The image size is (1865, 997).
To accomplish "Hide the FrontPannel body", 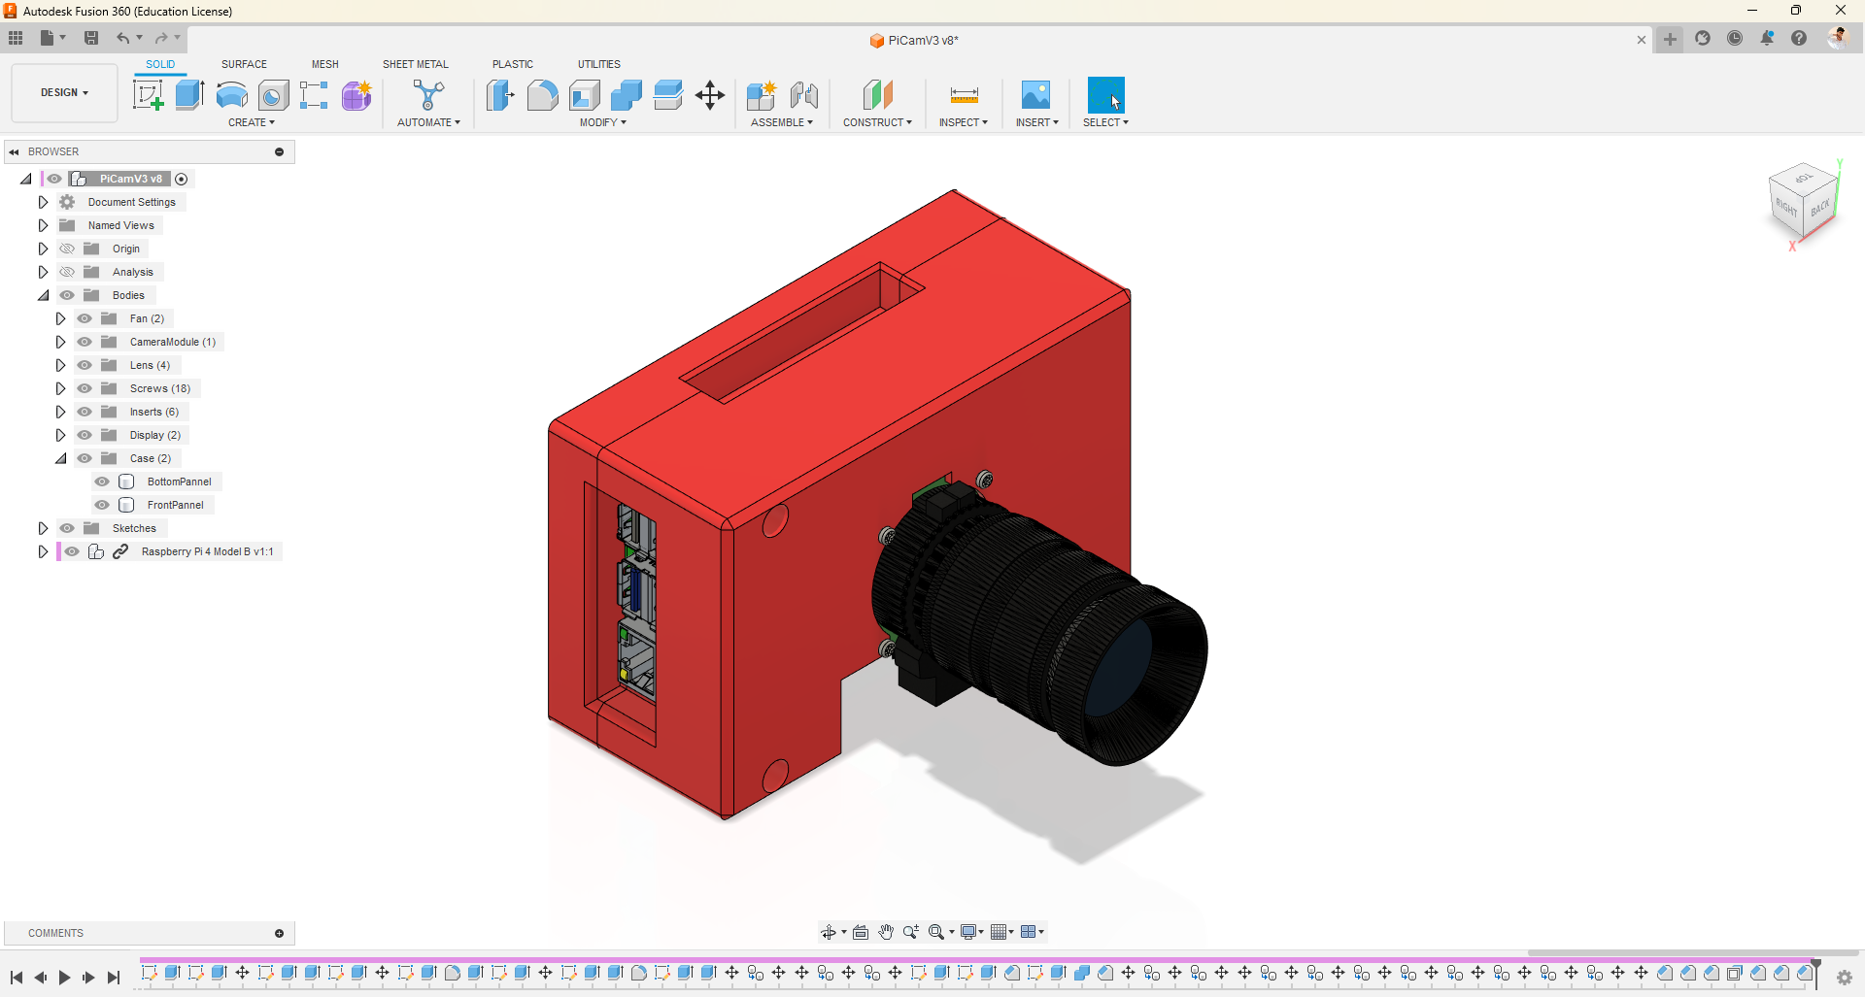I will click(102, 505).
